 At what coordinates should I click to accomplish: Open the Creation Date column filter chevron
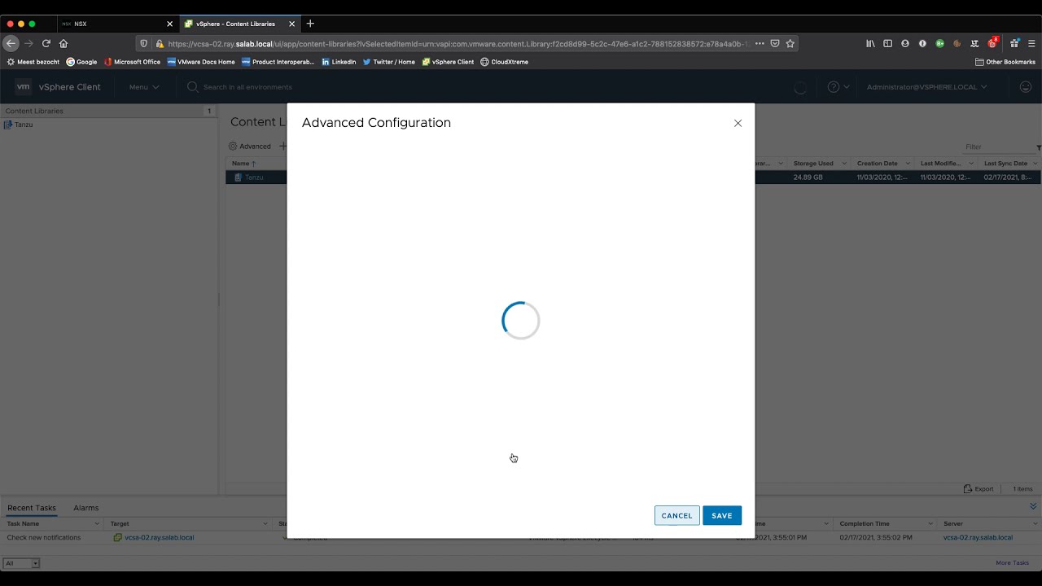[908, 164]
